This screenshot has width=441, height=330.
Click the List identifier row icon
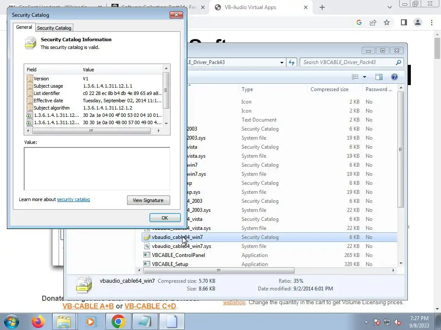30,93
